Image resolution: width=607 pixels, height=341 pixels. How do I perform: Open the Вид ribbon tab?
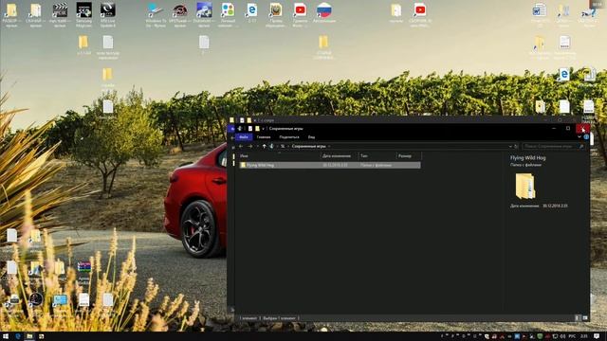click(x=311, y=137)
